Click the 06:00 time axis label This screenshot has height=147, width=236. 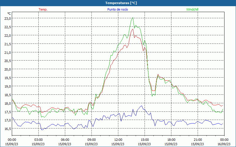click(65, 140)
